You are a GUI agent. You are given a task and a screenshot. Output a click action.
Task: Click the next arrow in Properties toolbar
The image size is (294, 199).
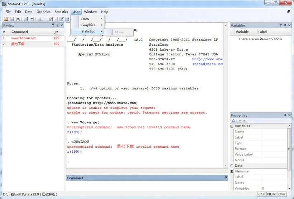pyautogui.click(x=244, y=121)
